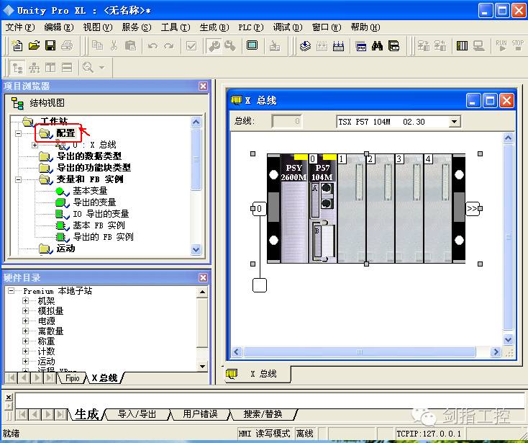Expand the 0 : X 总线 node
The width and height of the screenshot is (528, 443).
[x=35, y=145]
